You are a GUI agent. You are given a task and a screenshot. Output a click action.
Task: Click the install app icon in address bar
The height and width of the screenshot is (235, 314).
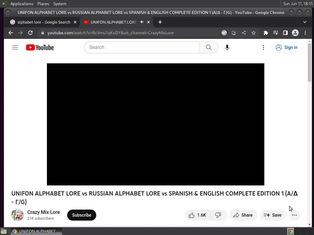pyautogui.click(x=234, y=33)
